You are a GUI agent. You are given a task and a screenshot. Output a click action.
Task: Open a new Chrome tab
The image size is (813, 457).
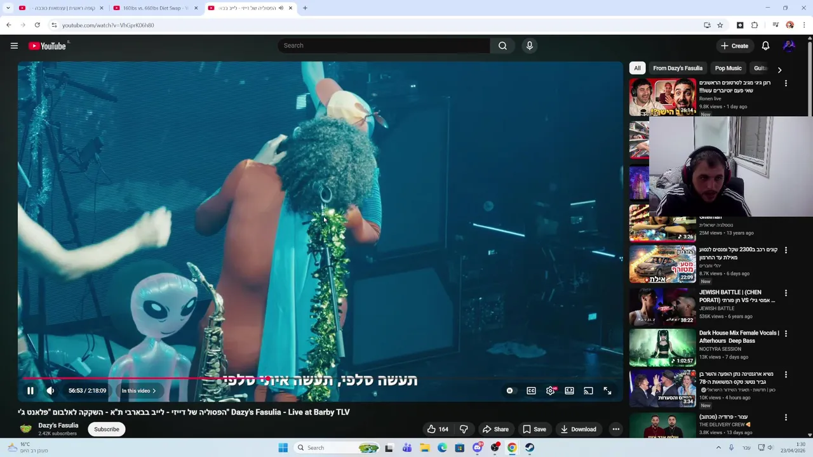(305, 8)
